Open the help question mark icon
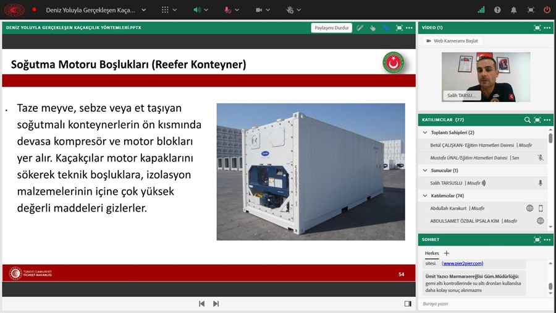This screenshot has width=556, height=313. (x=497, y=10)
